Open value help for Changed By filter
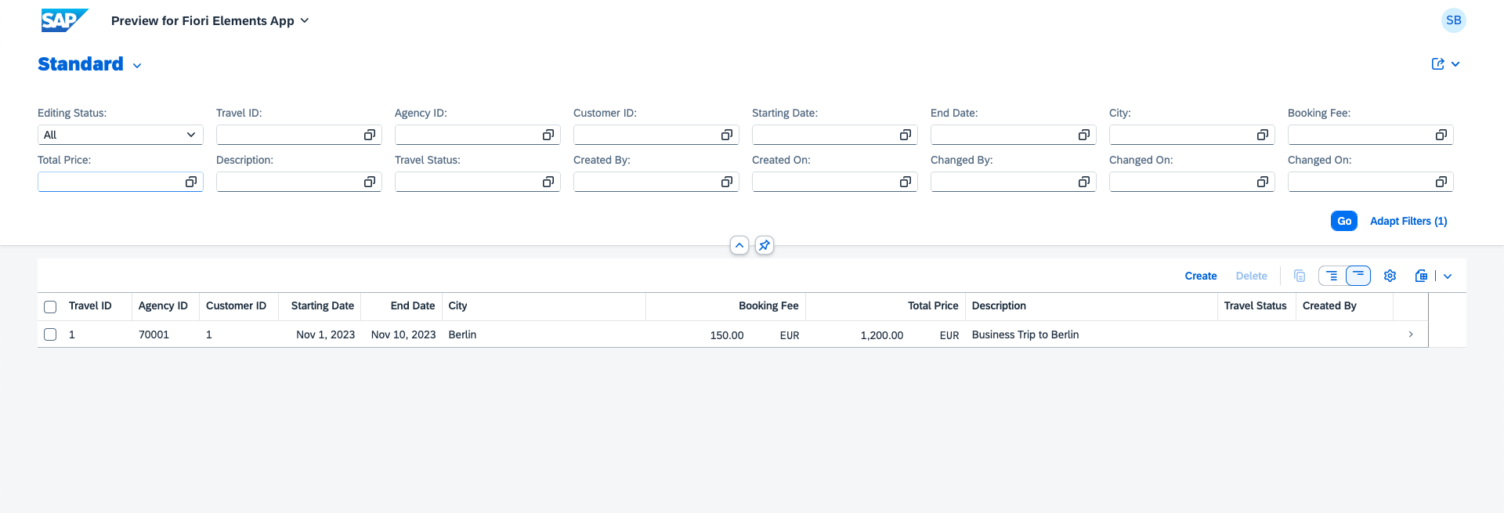The image size is (1504, 513). tap(1084, 182)
